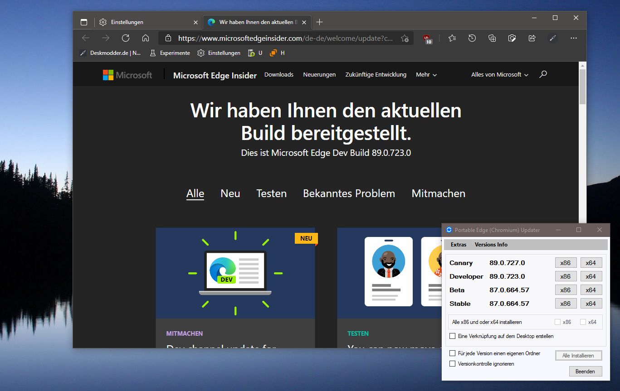
Task: Expand Alles von Microsoft dropdown
Action: pos(500,75)
